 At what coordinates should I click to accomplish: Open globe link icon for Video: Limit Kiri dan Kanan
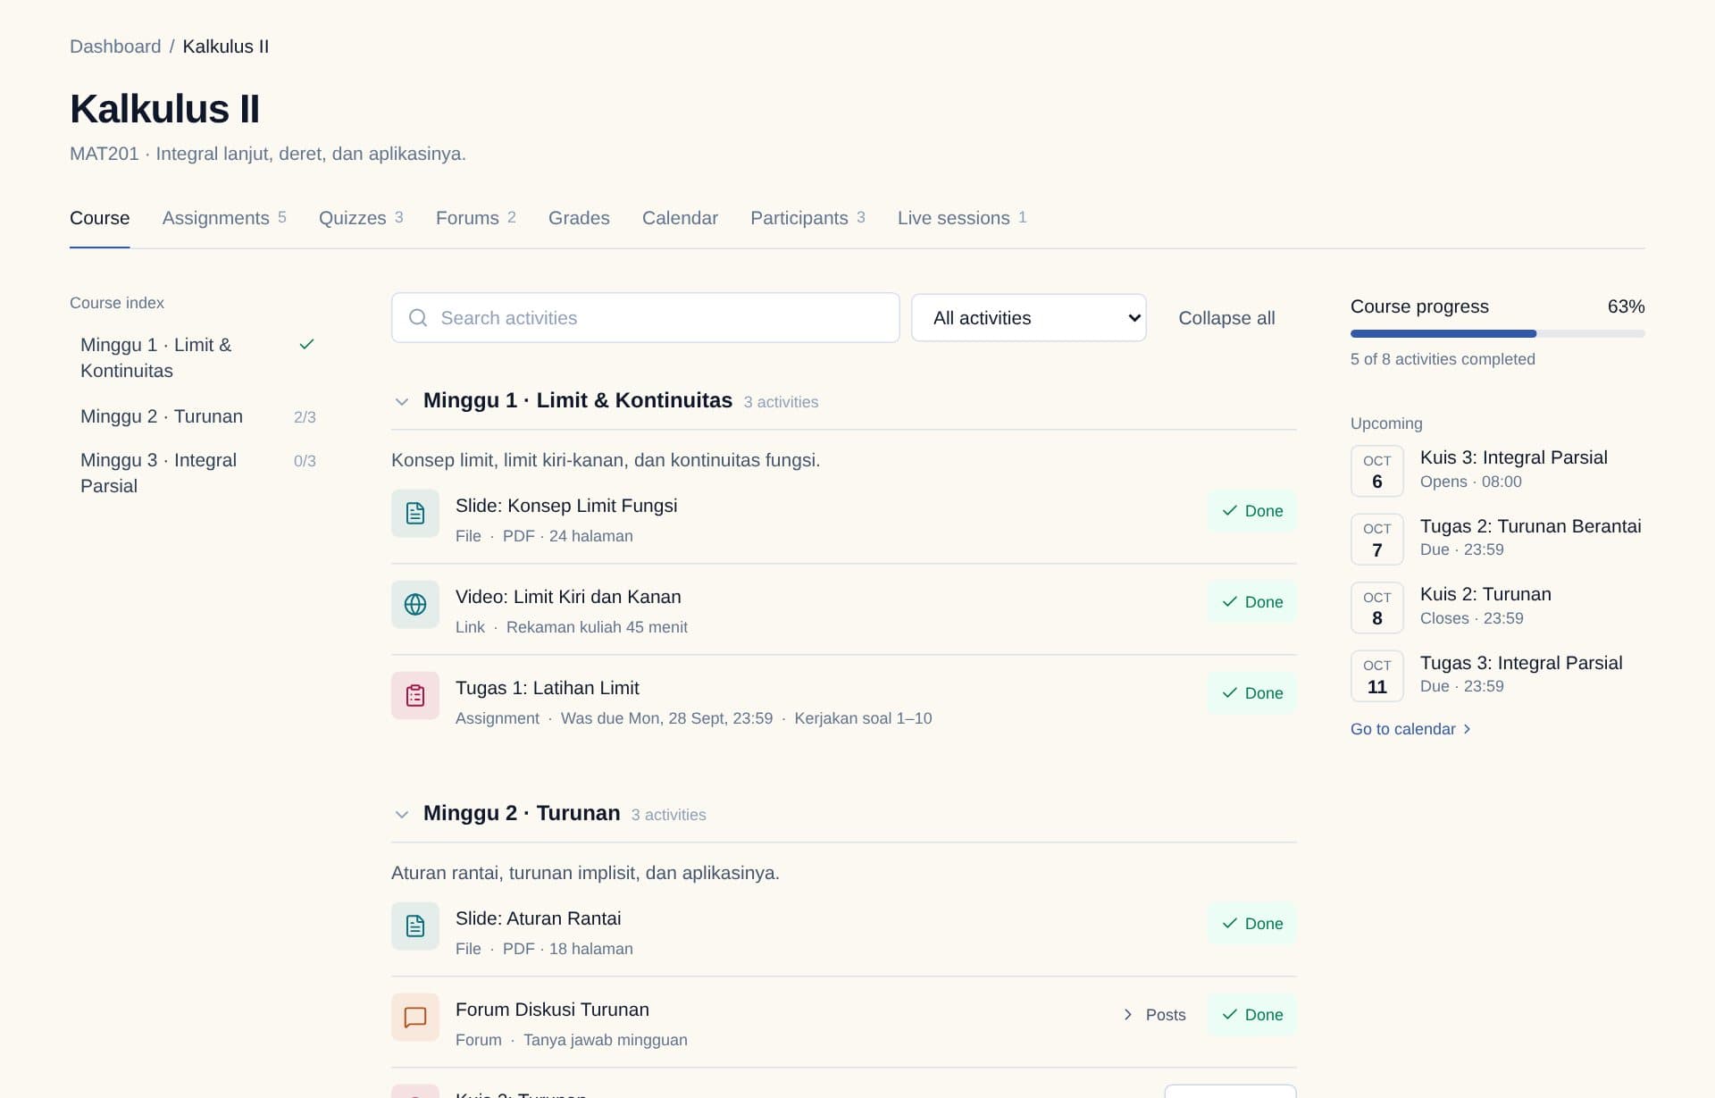pos(415,605)
